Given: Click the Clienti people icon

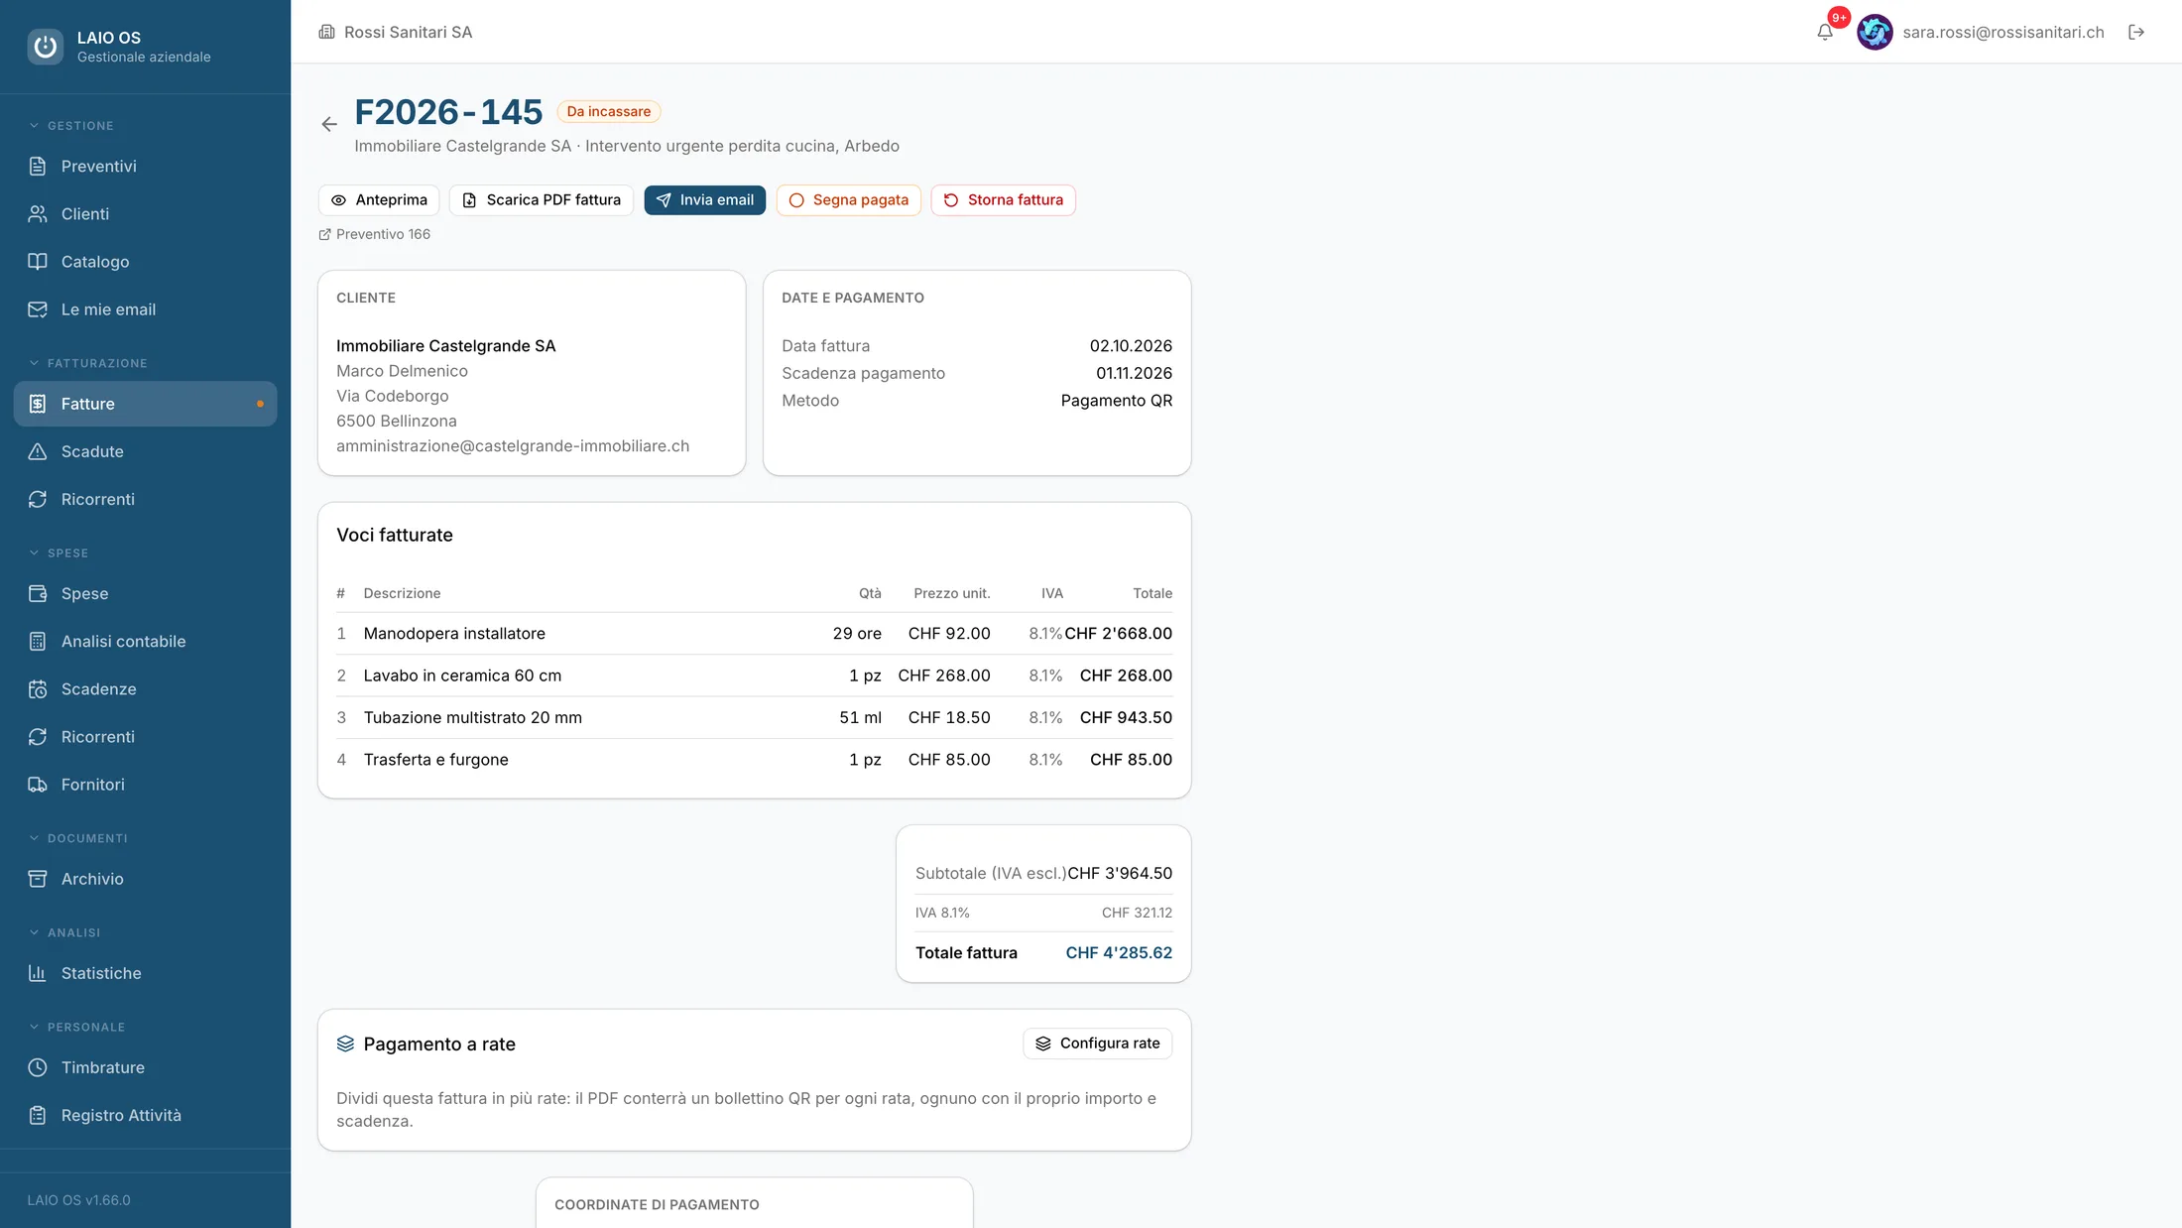Looking at the screenshot, I should coord(38,213).
